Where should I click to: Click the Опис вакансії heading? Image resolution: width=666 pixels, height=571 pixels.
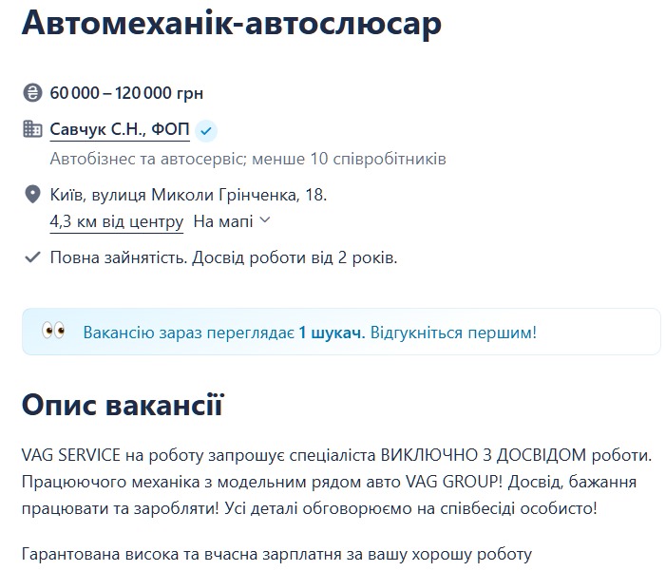123,406
